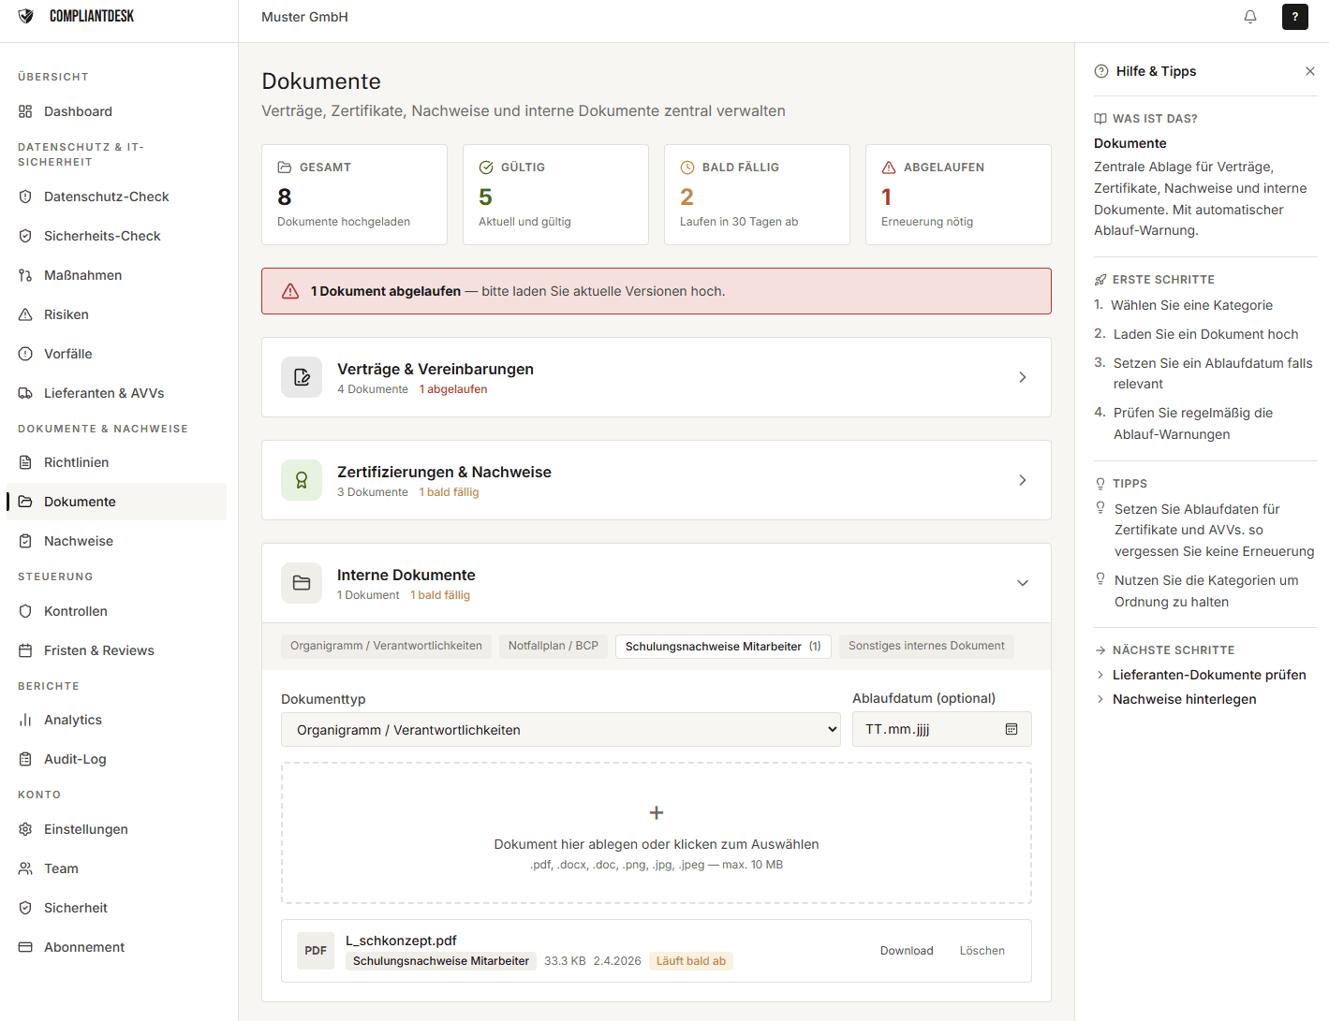Click the Ablaufdatum date input field
The width and height of the screenshot is (1329, 1021).
pyautogui.click(x=927, y=729)
